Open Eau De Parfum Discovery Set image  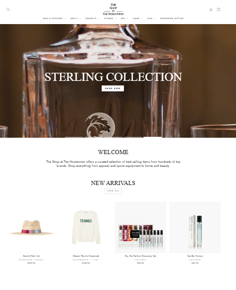tap(140, 227)
